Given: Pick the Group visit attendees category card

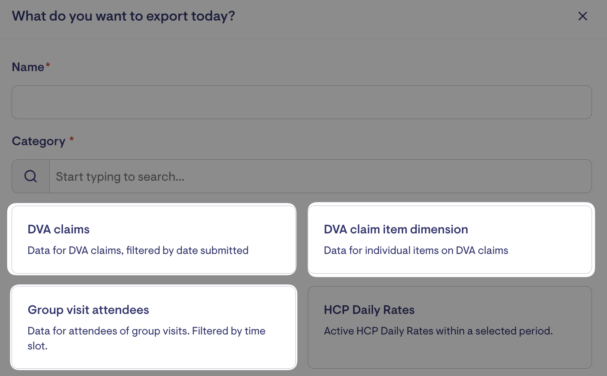Looking at the screenshot, I should 154,328.
